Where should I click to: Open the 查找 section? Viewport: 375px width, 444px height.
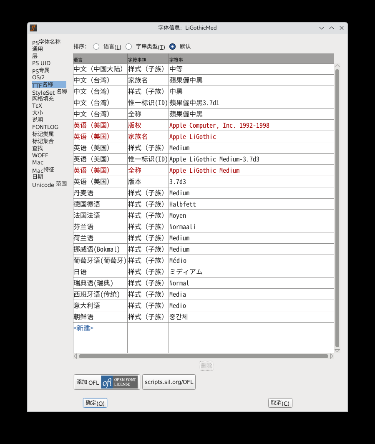click(38, 148)
